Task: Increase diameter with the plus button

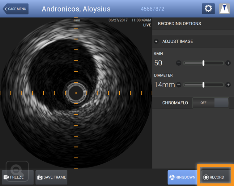Action: pyautogui.click(x=228, y=85)
